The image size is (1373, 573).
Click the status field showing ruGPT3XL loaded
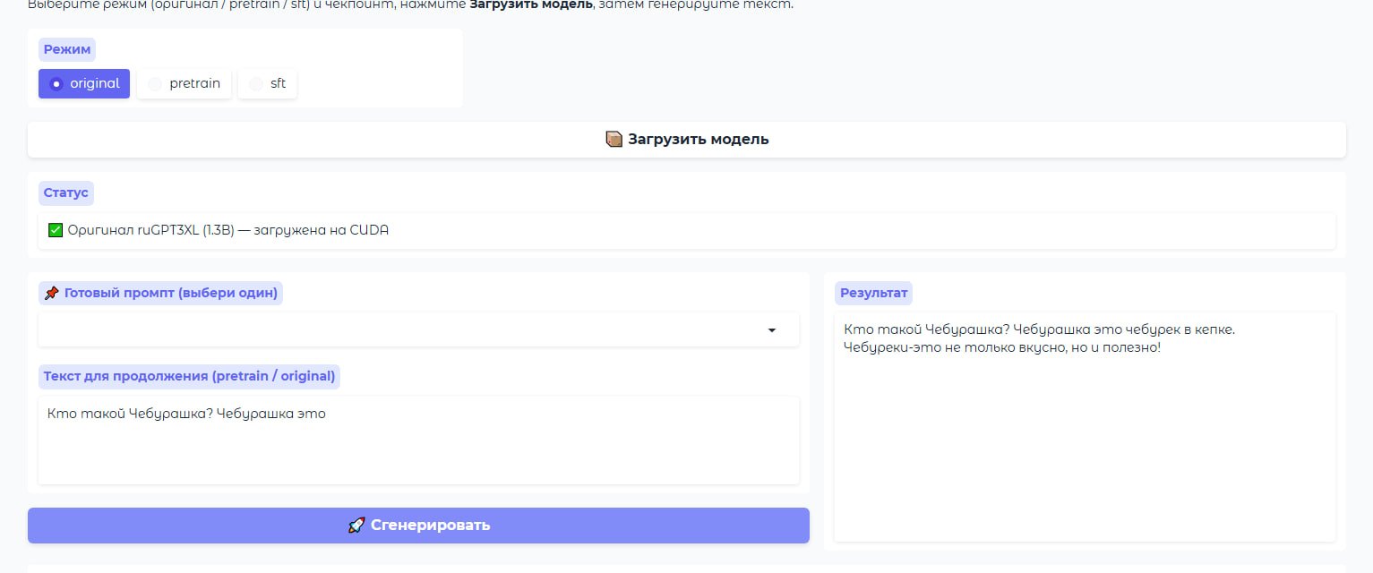[x=687, y=230]
